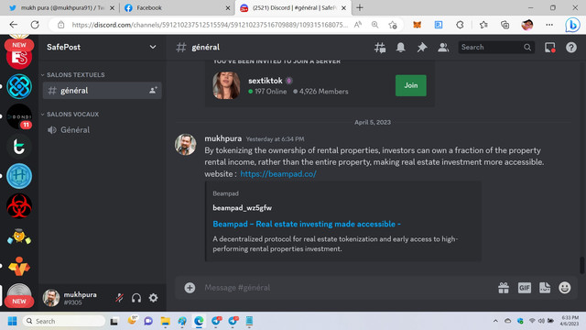586x330 pixels.
Task: Open the orange geometric server icon
Action: (x=19, y=266)
